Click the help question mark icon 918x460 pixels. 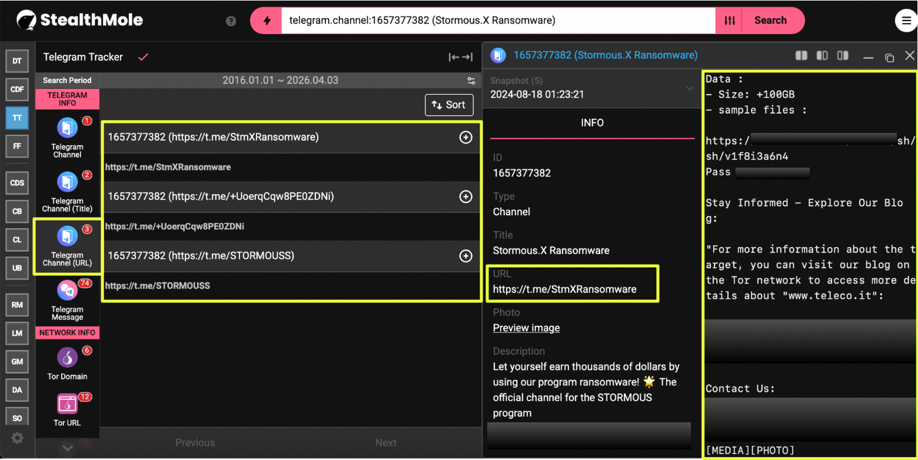(x=231, y=21)
